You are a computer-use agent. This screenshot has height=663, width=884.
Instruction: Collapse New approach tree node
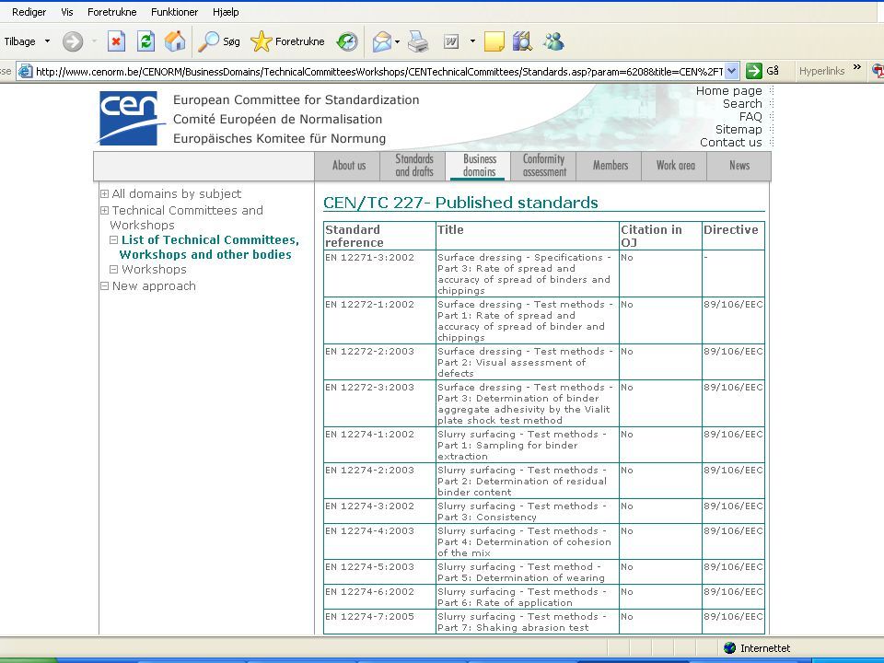(104, 285)
